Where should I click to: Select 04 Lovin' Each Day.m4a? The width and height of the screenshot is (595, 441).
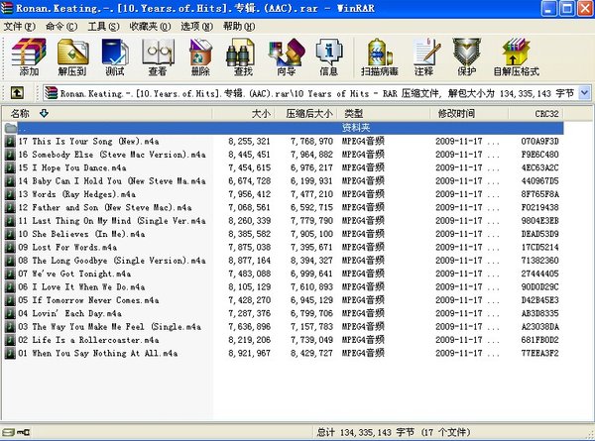[69, 314]
